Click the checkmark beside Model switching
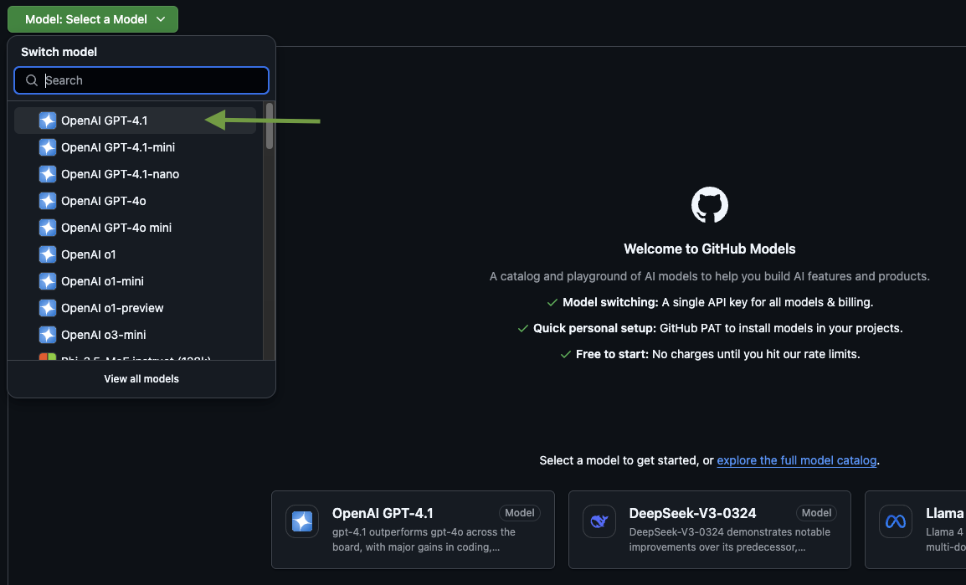This screenshot has height=585, width=966. coord(552,302)
